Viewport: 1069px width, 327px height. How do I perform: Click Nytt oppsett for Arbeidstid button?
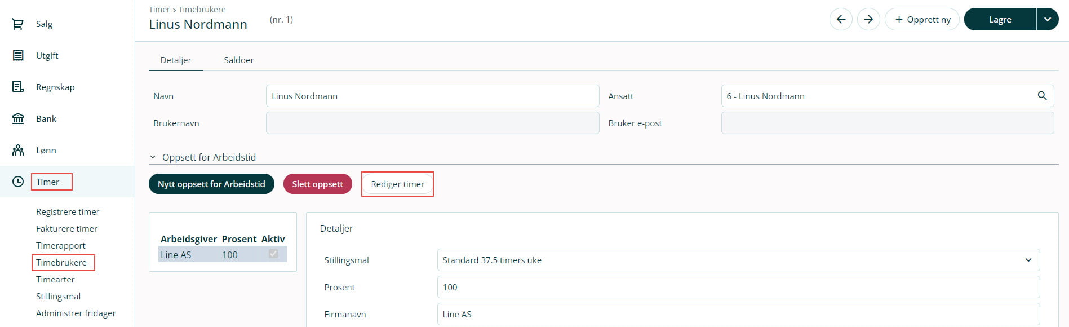[x=211, y=184]
